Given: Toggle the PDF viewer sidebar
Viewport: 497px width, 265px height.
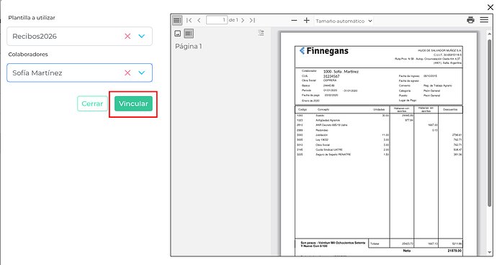Looking at the screenshot, I should [x=177, y=21].
